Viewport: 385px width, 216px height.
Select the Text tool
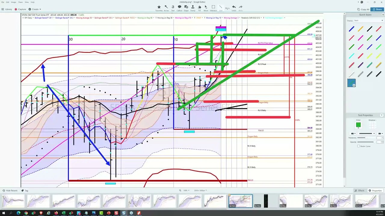[173, 8]
